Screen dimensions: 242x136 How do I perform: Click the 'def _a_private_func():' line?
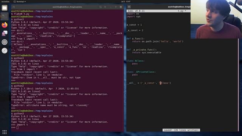(x=142, y=49)
